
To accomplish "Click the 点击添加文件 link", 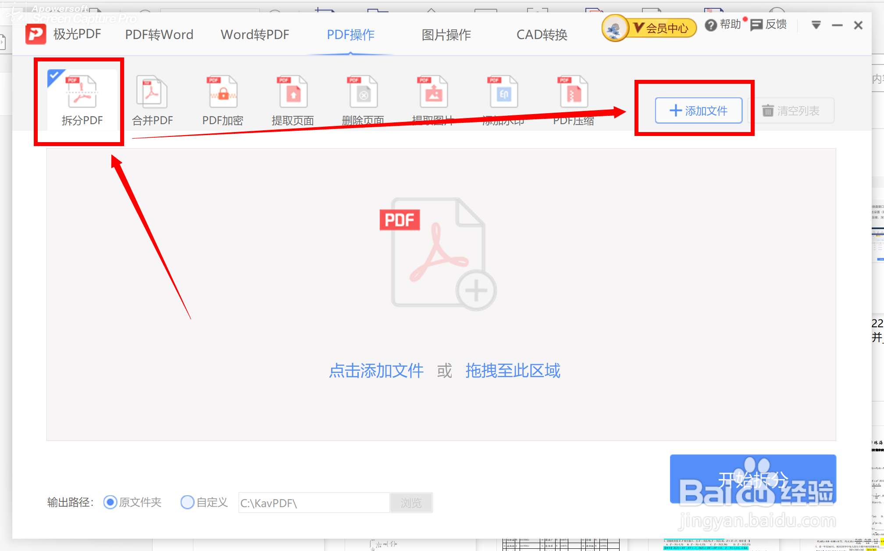I will pos(376,371).
